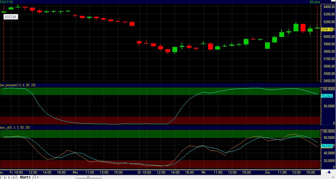Select the stoc_sl(5, 3, 3, 80, 20) indicator label

pyautogui.click(x=15, y=127)
